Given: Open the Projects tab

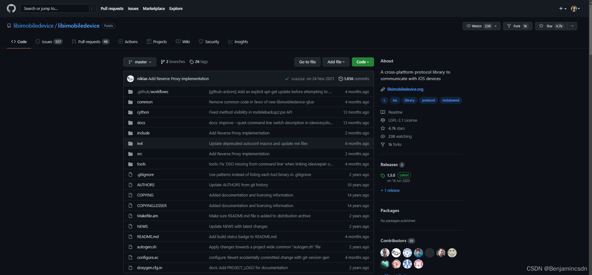Looking at the screenshot, I should (x=157, y=42).
